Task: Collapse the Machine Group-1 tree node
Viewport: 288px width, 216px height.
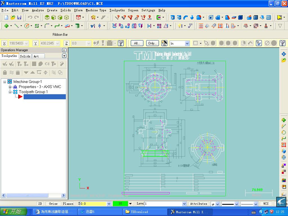Action: (x=4, y=82)
